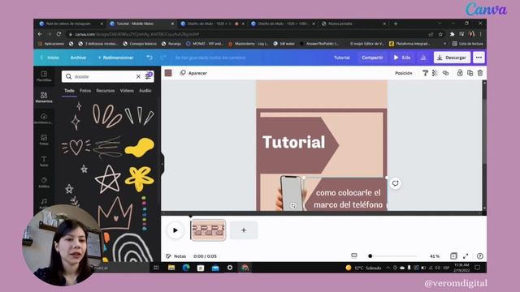
Task: Switch to the Todo results tab
Action: [69, 90]
